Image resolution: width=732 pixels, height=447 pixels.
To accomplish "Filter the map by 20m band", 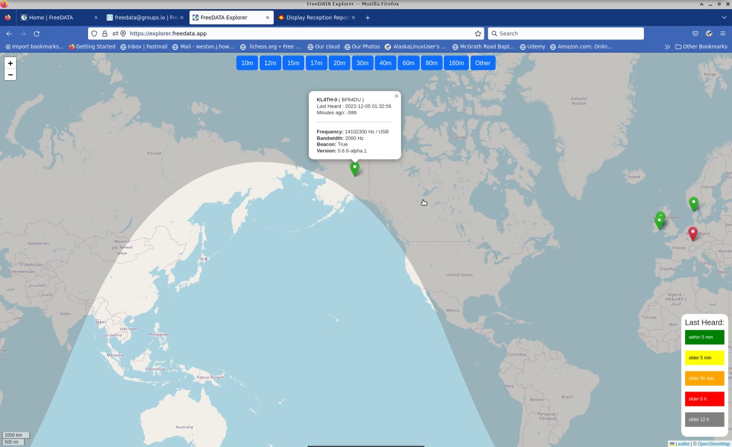I will point(339,63).
